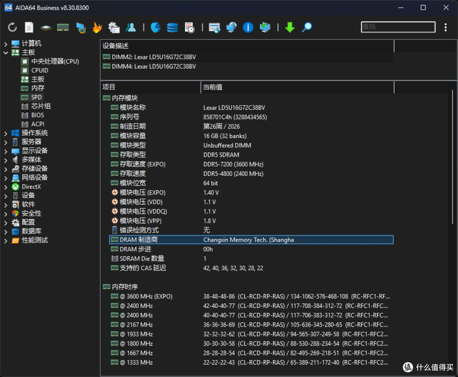The width and height of the screenshot is (458, 377).
Task: Select the 支持的 CAS 延迟 row
Action: [x=251, y=268]
